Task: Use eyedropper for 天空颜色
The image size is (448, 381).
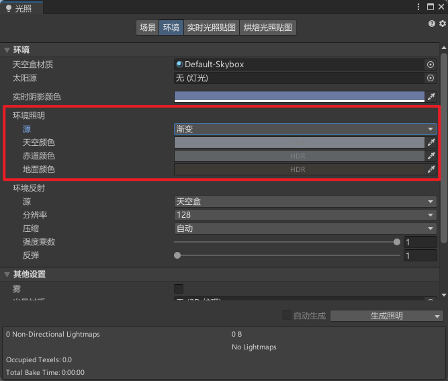Action: tap(431, 142)
